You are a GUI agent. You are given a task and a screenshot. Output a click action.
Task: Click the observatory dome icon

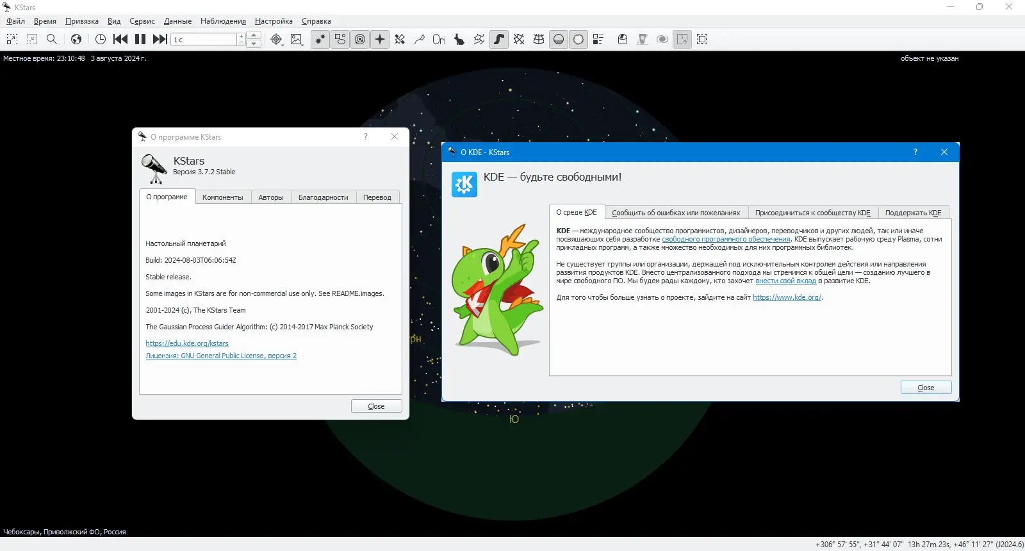623,39
